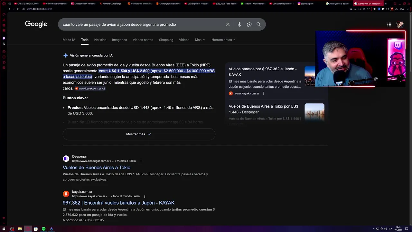Open more options for the kayak.com.ar result
The width and height of the screenshot is (412, 232).
(x=145, y=196)
